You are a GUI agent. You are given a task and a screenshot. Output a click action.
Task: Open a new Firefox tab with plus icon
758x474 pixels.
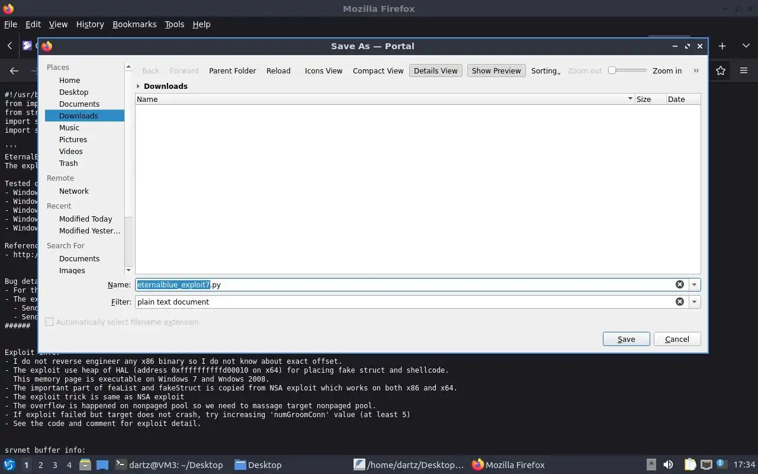tap(722, 46)
